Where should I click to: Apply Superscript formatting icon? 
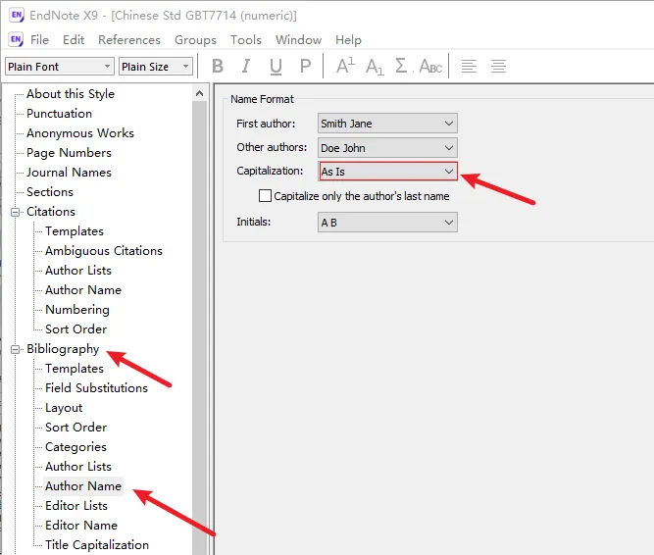(x=345, y=66)
